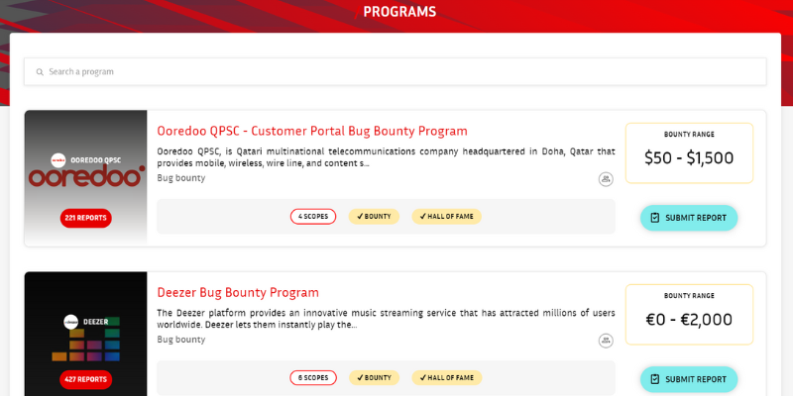Click HALL OF FAME tag on Ooredoo card
The height and width of the screenshot is (396, 793).
(x=447, y=217)
